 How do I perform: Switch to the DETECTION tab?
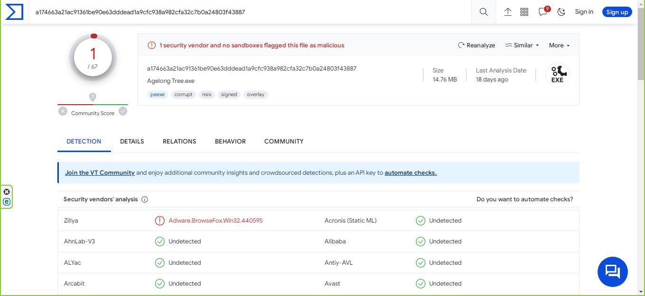pos(84,142)
